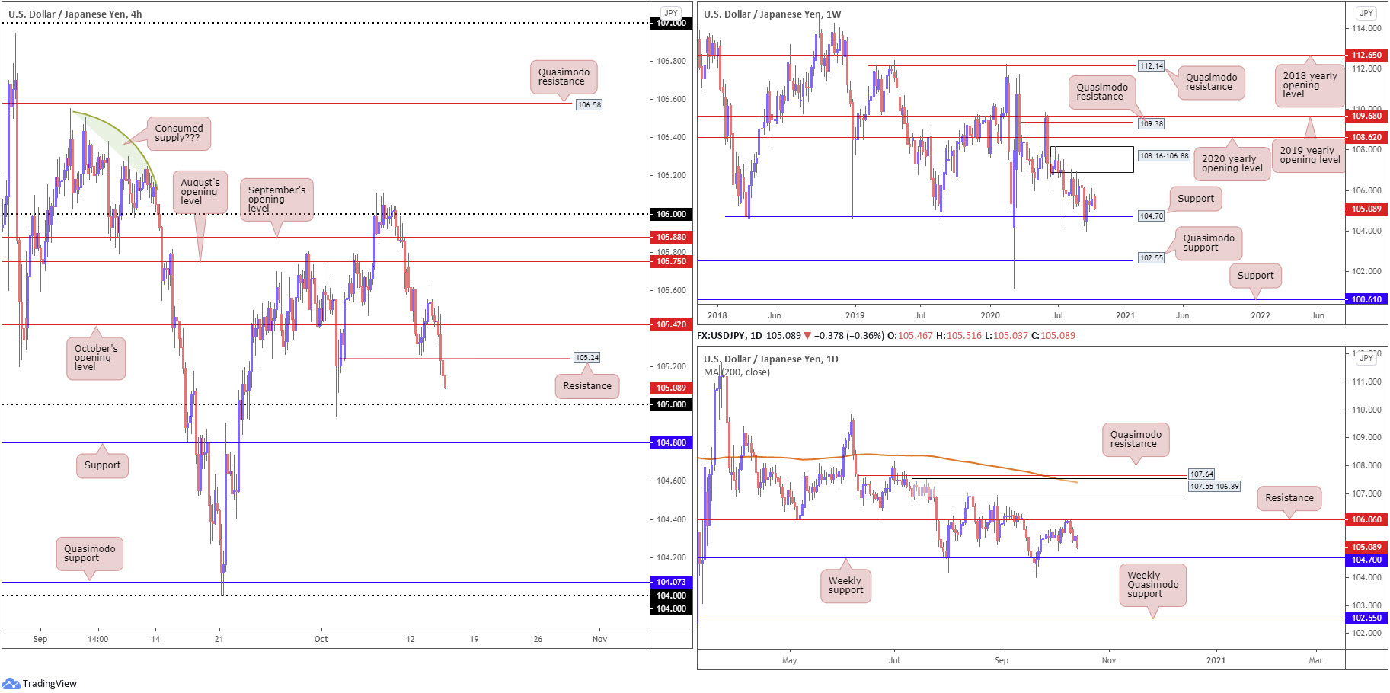
Task: Select October's opening level callout
Action: (96, 358)
